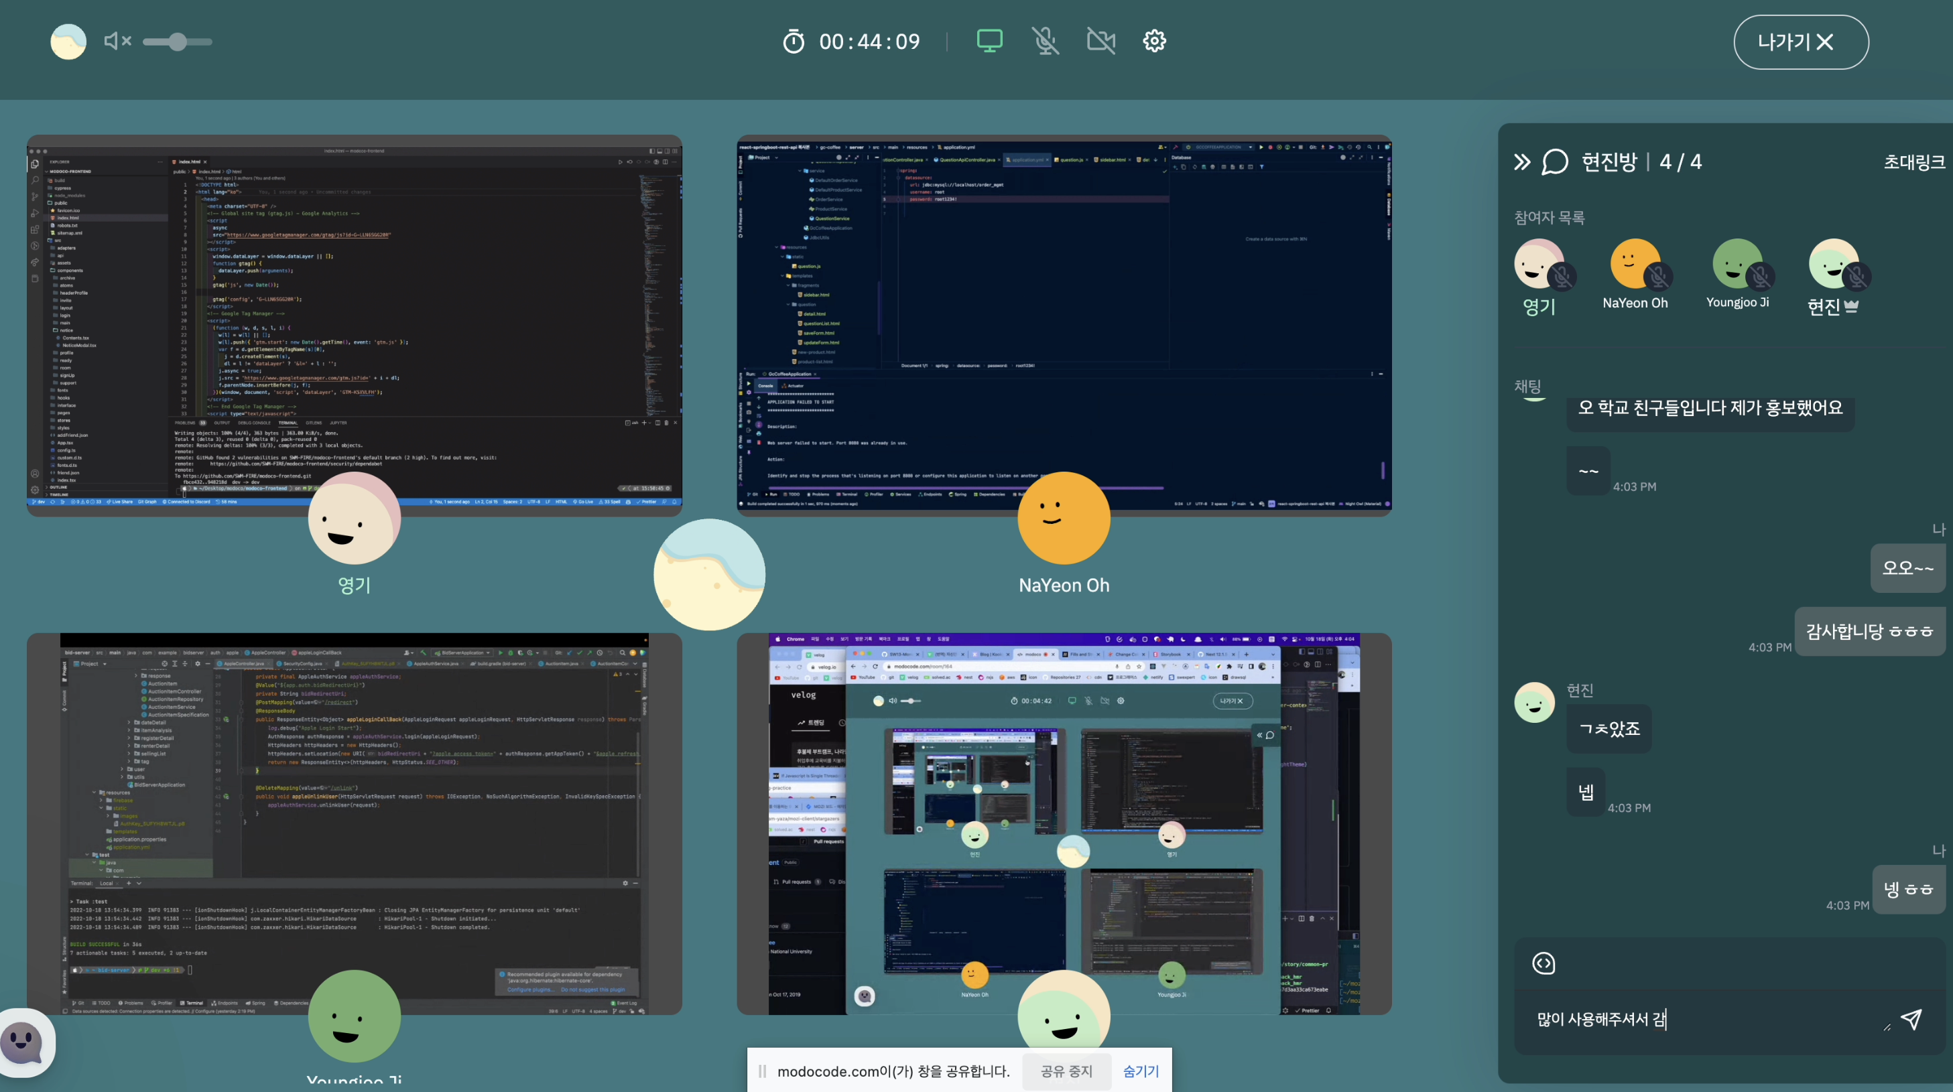Viewport: 1953px width, 1092px height.
Task: Focus the chat message input field
Action: 1706,1019
